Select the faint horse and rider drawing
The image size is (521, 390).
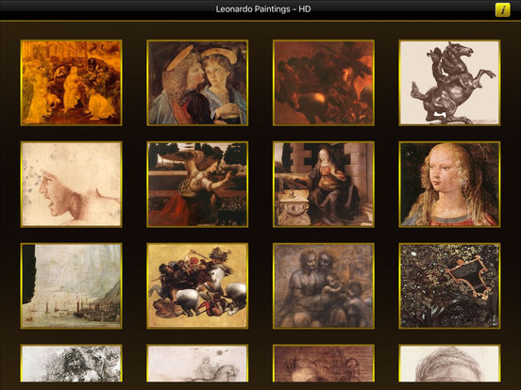tap(197, 363)
